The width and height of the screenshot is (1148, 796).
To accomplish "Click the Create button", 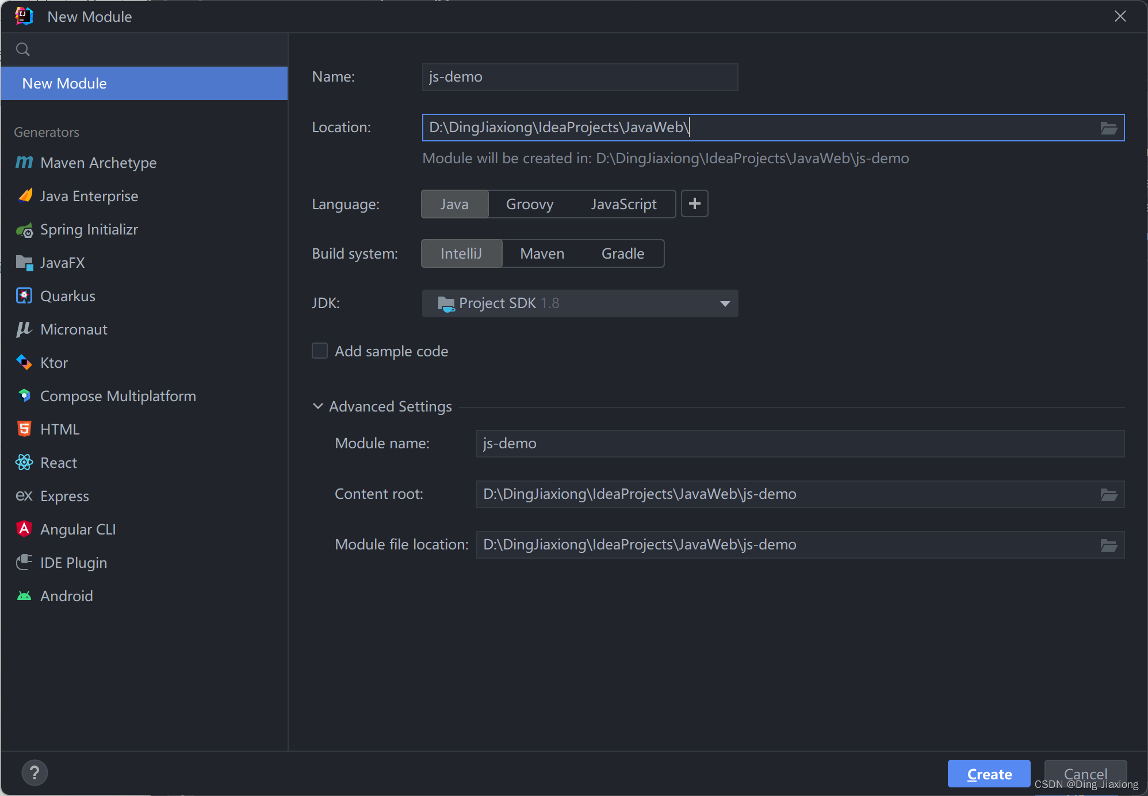I will 989,774.
